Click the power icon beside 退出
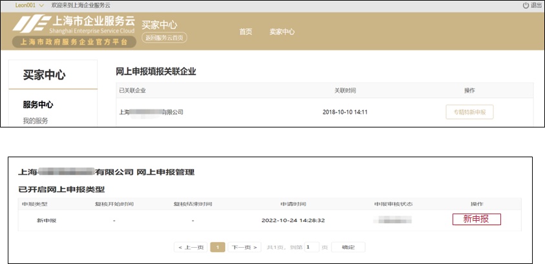Screen dimensions: 545x264 tap(526, 5)
